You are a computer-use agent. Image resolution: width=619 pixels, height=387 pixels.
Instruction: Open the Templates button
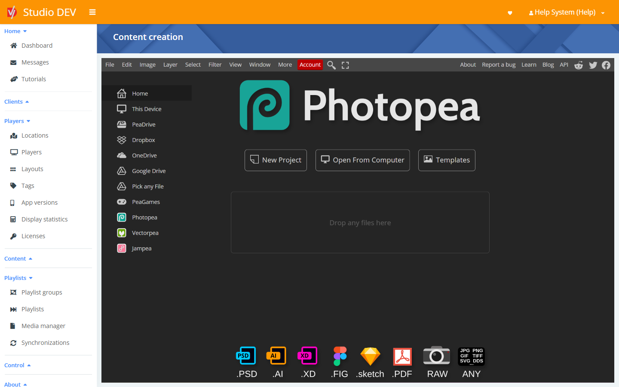[447, 160]
